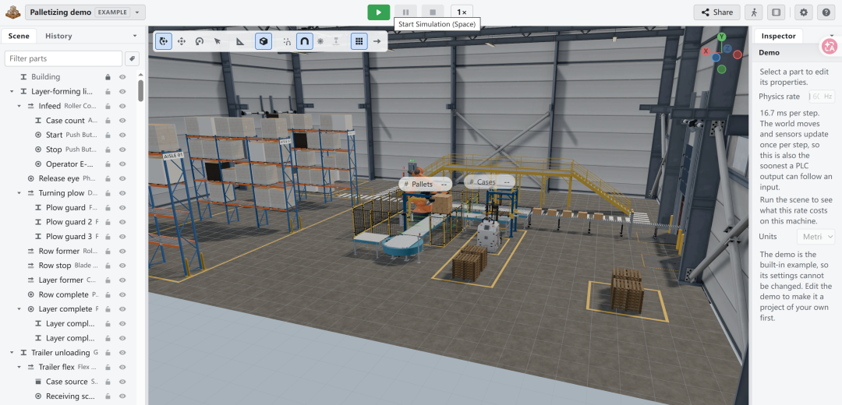Click the scene tree scrollbar thumb
Screen dimensions: 842x405
coord(140,90)
